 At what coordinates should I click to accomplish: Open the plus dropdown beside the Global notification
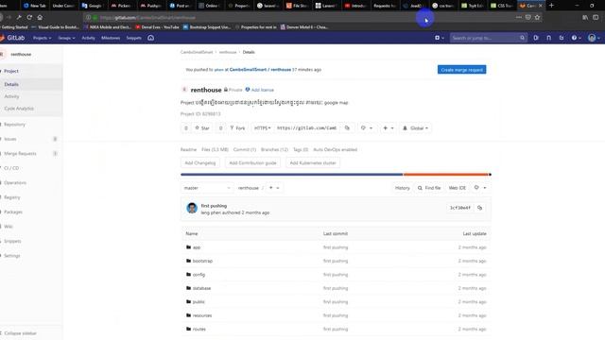389,128
